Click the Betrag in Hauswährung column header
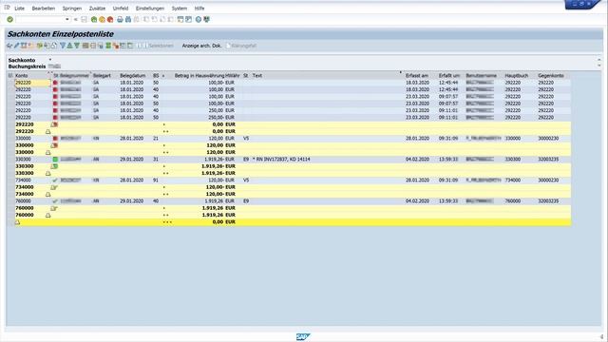Viewport: 608px width, 342px height. point(199,76)
